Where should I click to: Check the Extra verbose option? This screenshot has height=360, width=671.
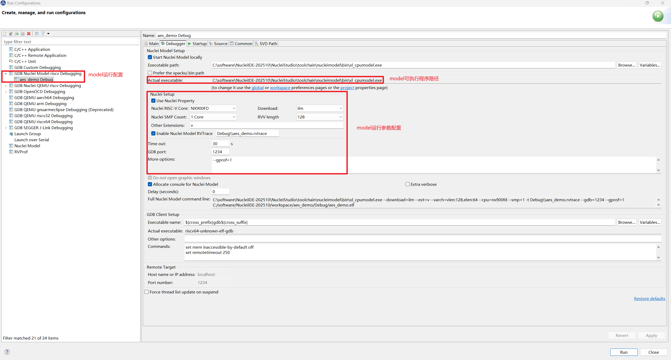click(407, 184)
